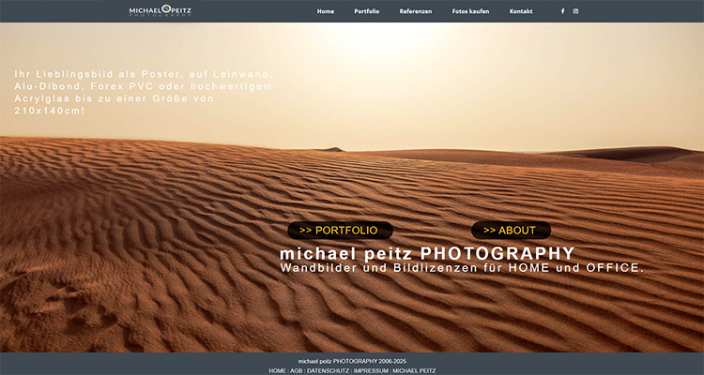Open the Portfolio menu item
704x375 pixels.
(x=367, y=11)
